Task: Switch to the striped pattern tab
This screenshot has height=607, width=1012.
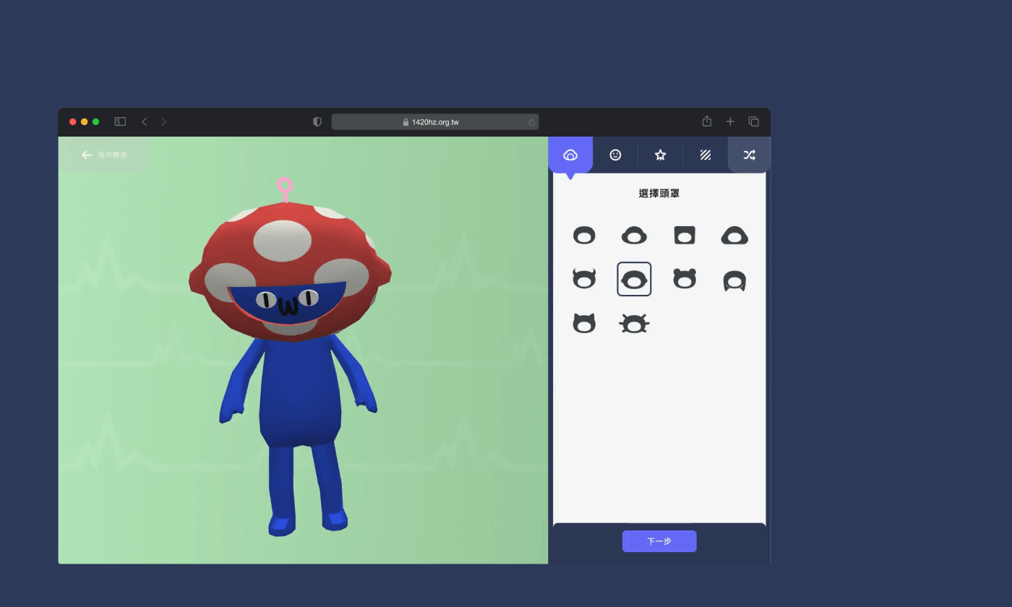Action: pos(706,155)
